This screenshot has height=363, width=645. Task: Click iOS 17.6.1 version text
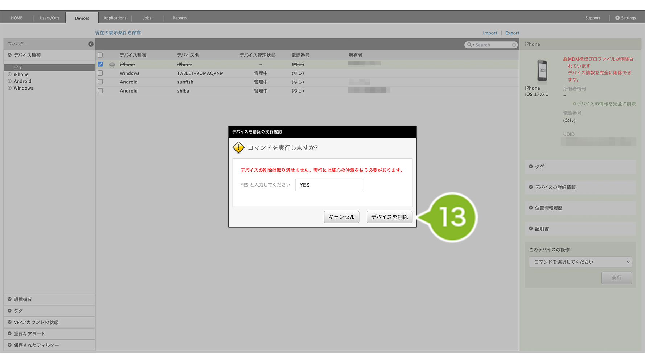(x=537, y=94)
